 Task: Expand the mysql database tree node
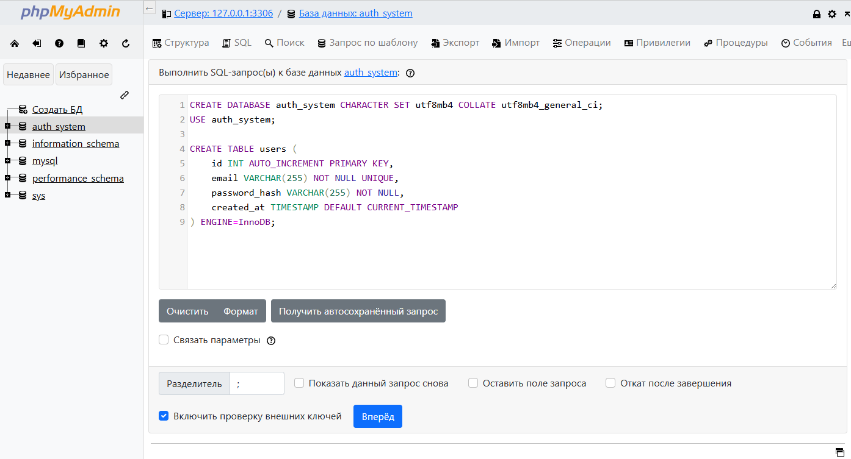(7, 161)
